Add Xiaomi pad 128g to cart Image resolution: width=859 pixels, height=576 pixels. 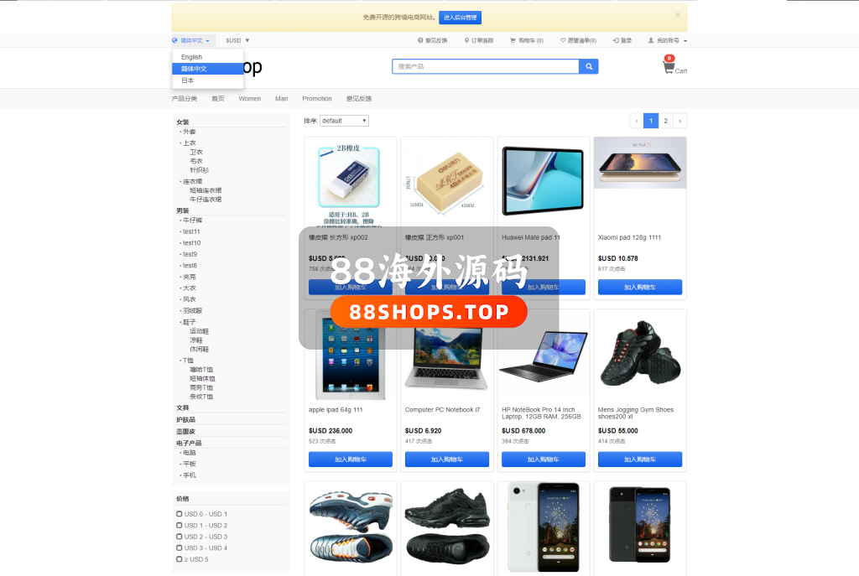pos(640,287)
